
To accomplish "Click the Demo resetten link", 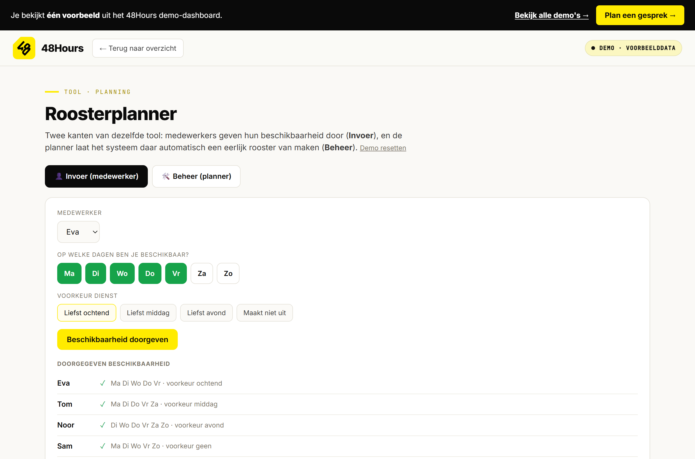I will coord(383,148).
